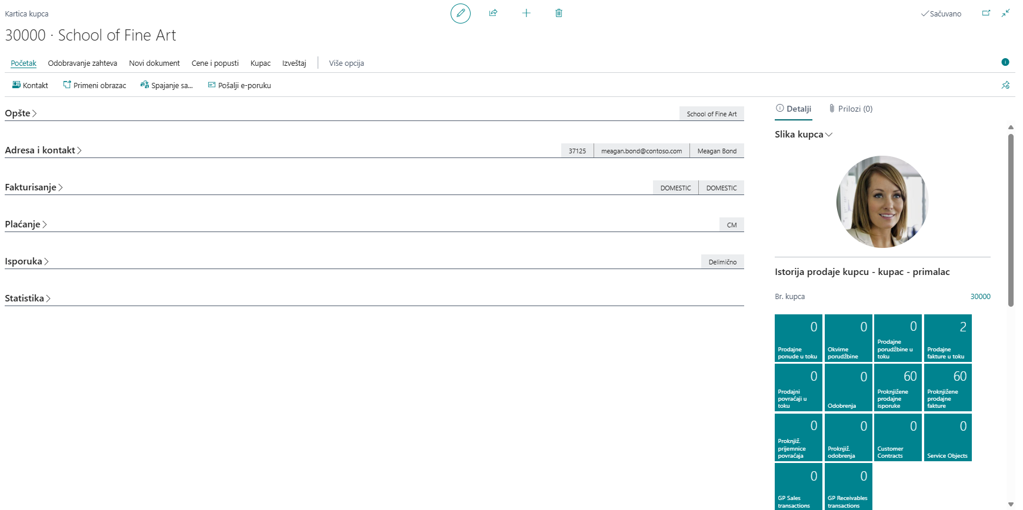Click the plus icon to create new

pos(526,13)
